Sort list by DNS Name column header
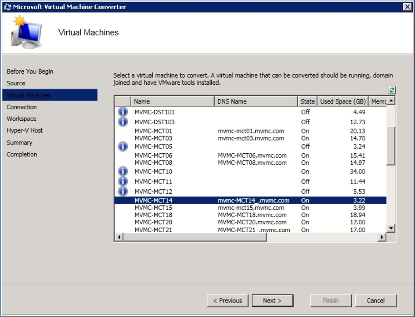This screenshot has width=415, height=317. (256, 101)
